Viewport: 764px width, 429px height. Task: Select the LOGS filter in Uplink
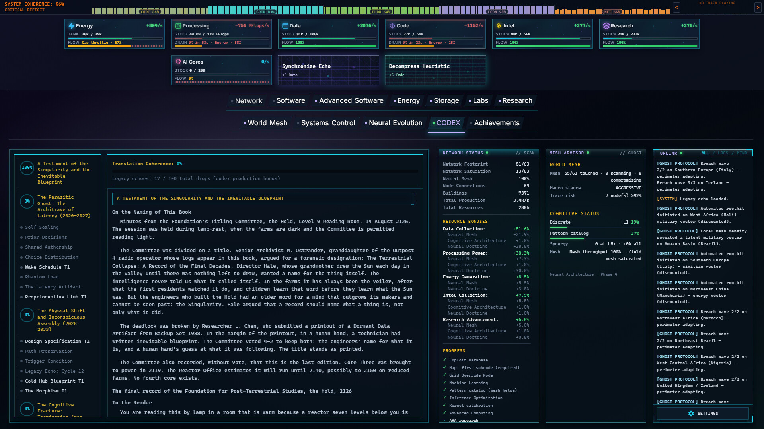[723, 153]
